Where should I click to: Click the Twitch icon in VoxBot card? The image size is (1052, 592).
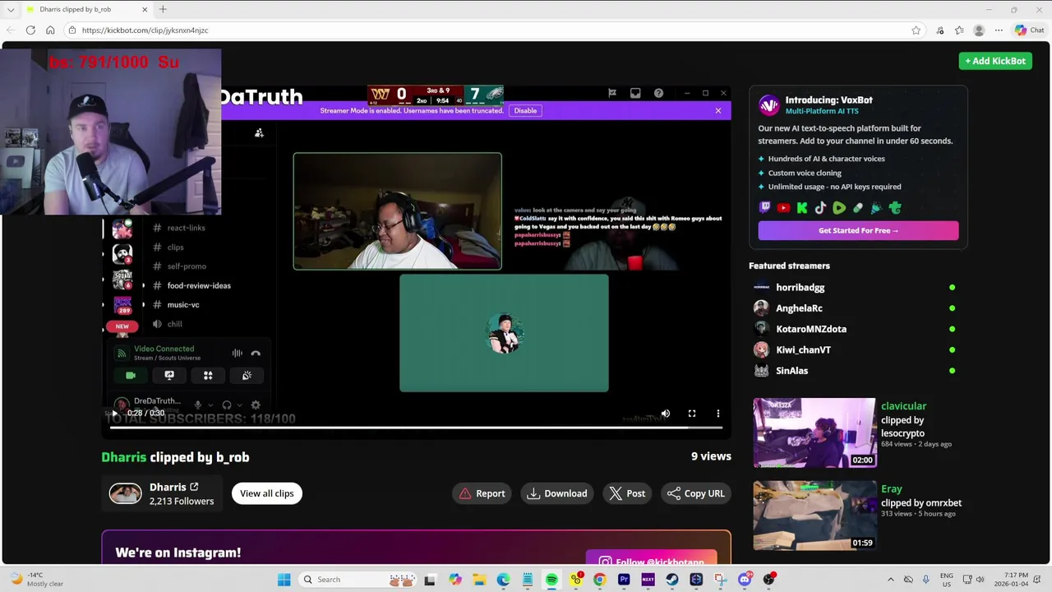click(765, 208)
